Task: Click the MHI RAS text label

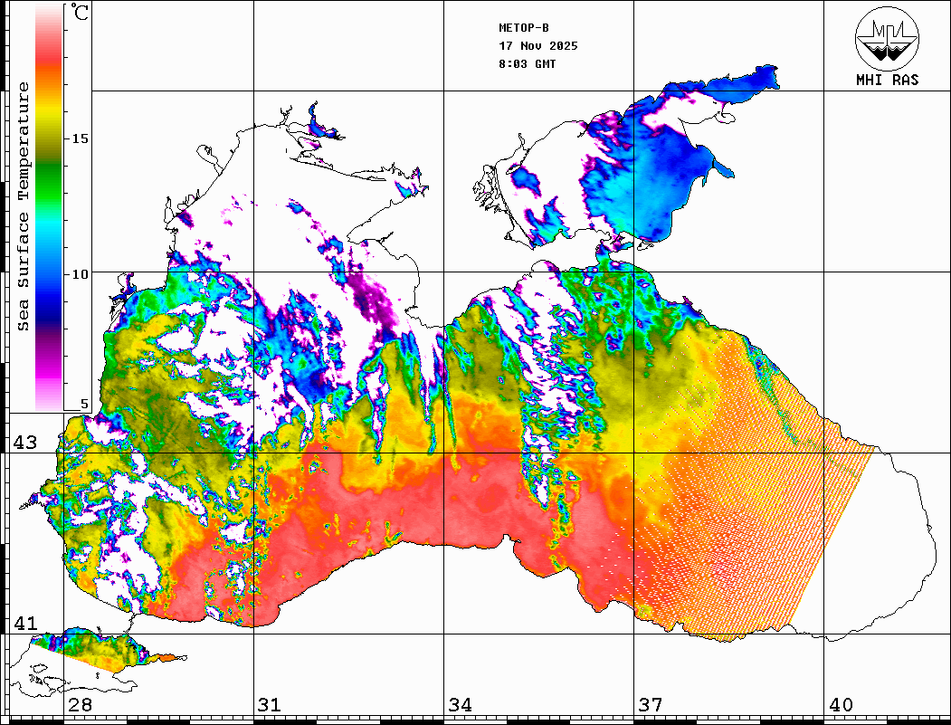Action: point(887,80)
